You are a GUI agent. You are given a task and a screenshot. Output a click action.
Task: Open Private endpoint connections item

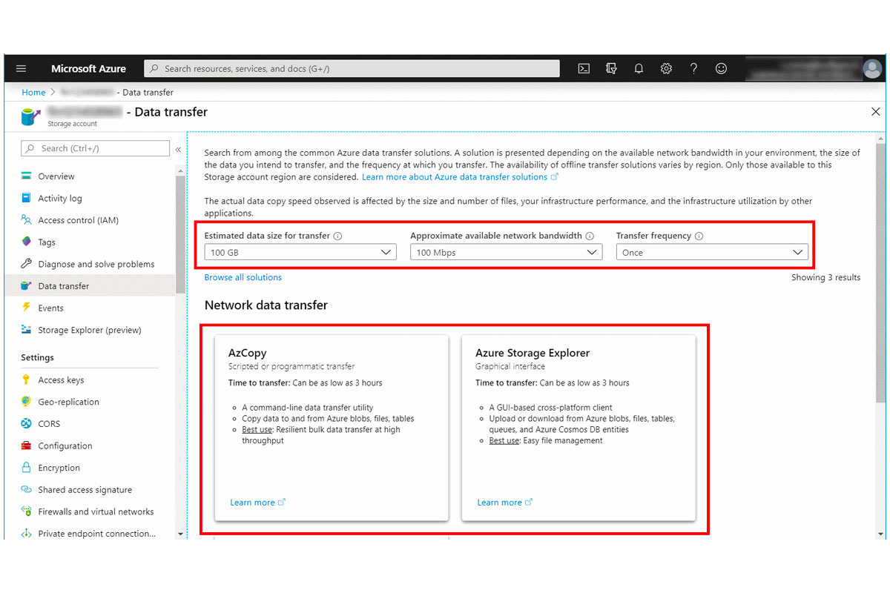click(x=97, y=533)
